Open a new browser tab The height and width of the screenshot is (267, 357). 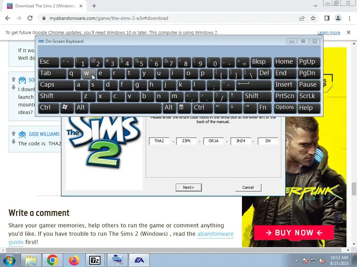pos(94,6)
